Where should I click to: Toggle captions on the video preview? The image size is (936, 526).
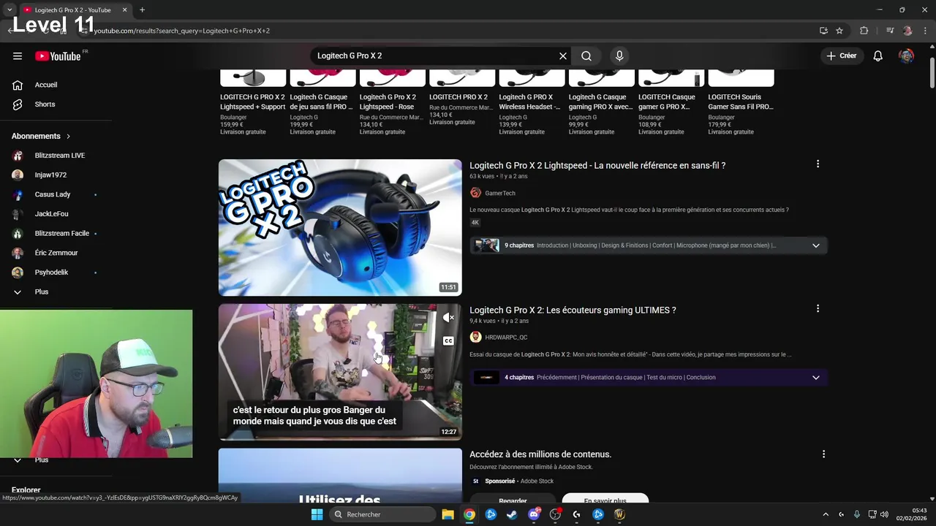(448, 340)
